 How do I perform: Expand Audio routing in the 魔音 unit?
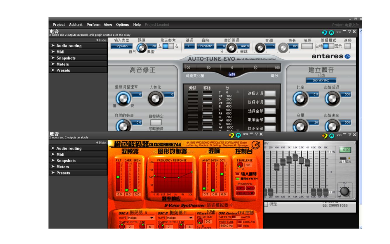click(x=78, y=148)
